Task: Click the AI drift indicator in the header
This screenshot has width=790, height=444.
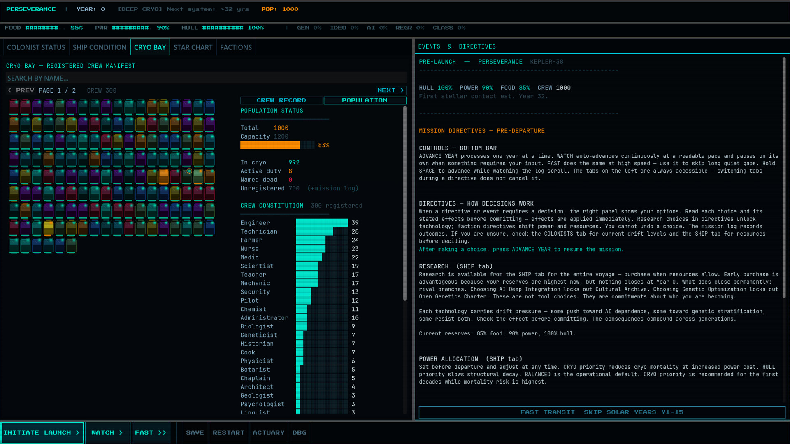Action: point(376,28)
